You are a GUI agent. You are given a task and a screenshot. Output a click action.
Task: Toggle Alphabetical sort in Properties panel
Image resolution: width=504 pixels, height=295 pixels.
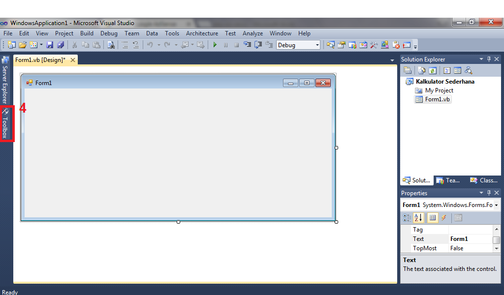click(418, 218)
